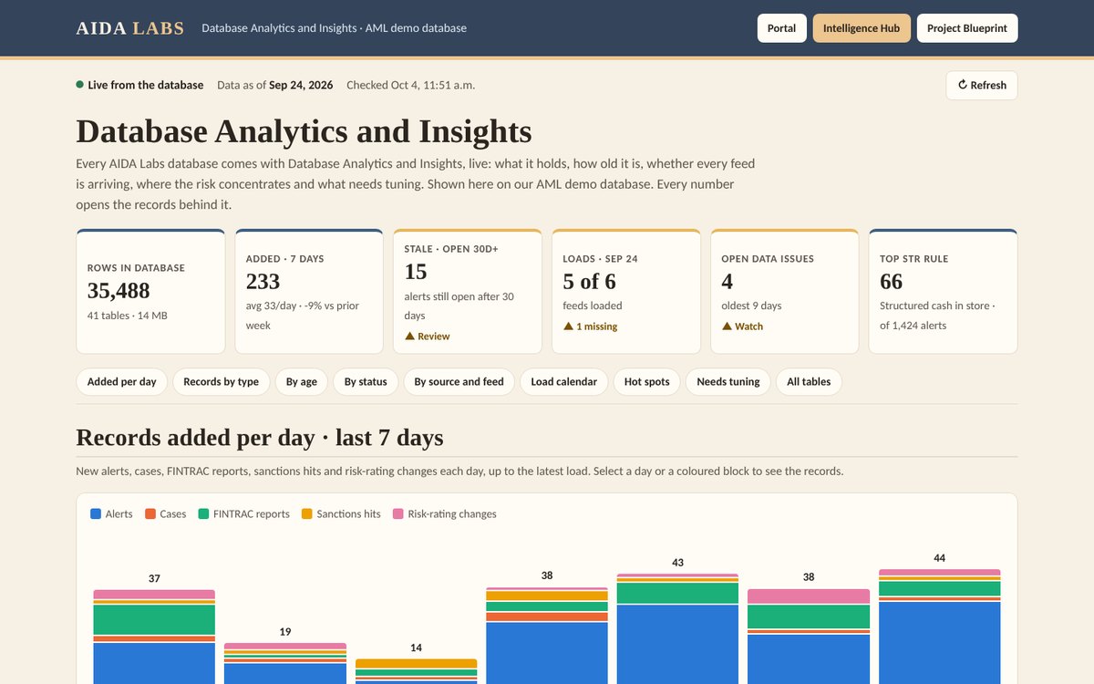
Task: Open the Intelligence Hub
Action: 862,28
